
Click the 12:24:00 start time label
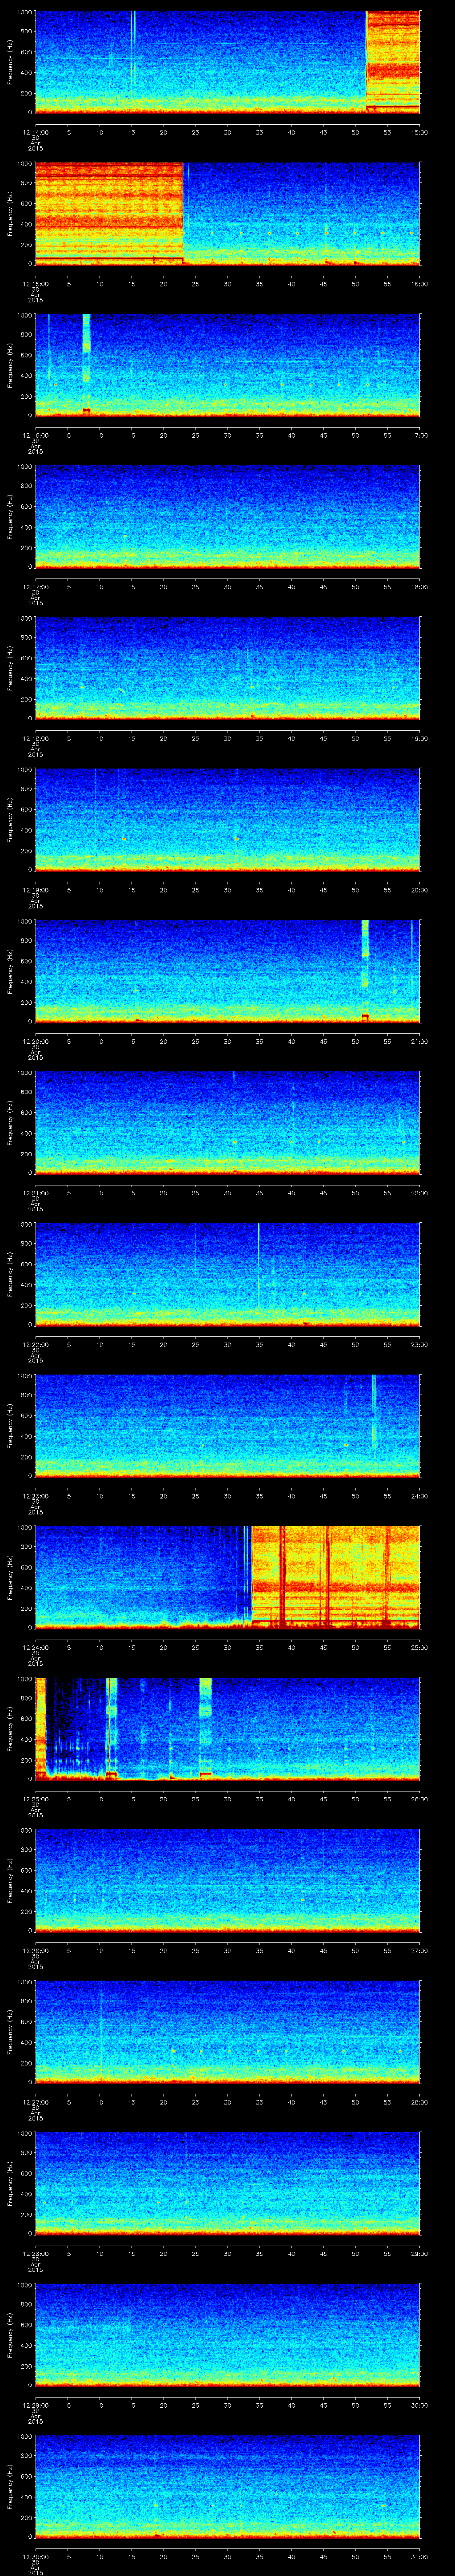click(x=35, y=1647)
